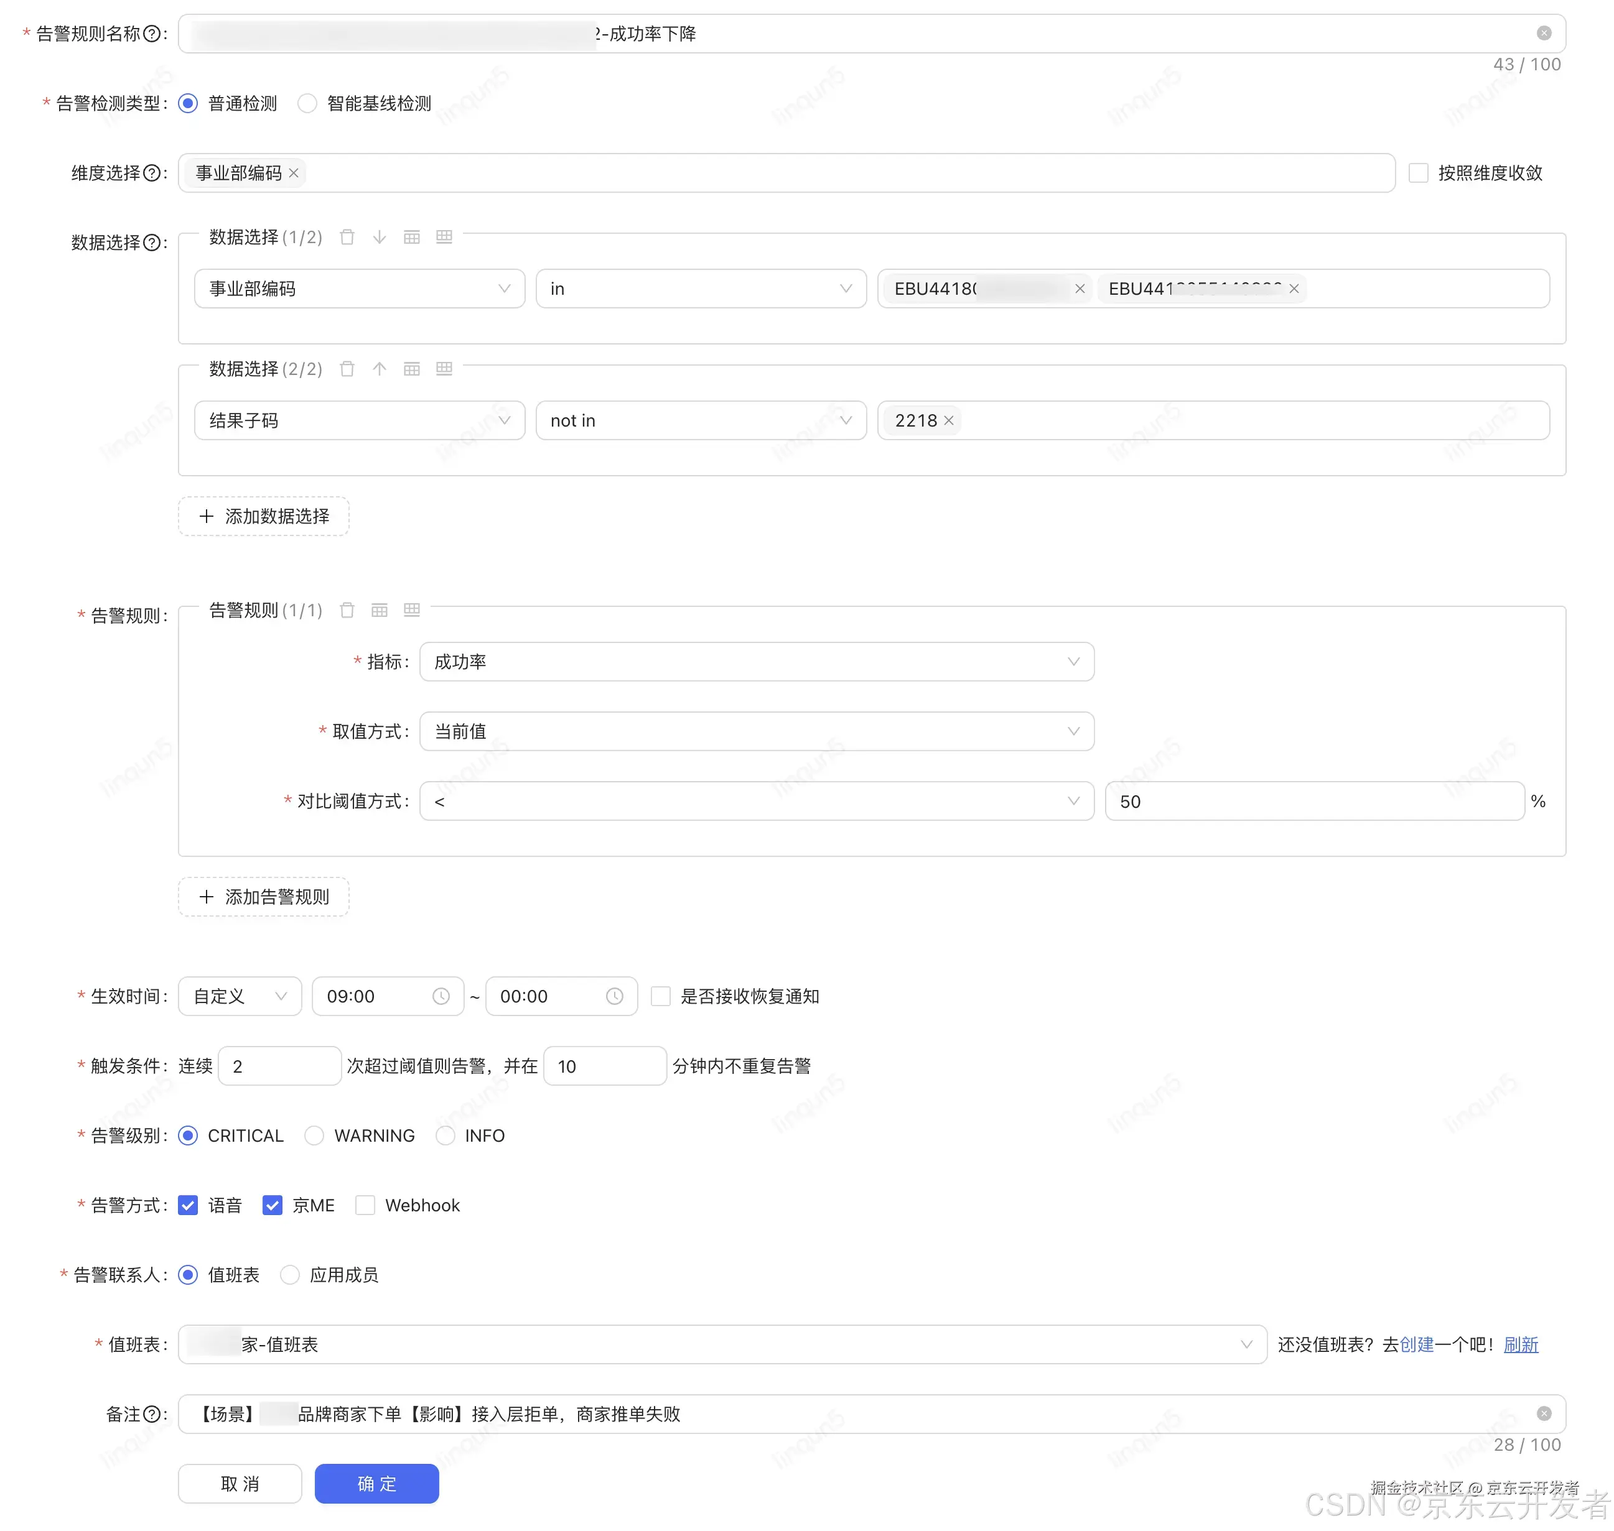Viewport: 1614px width, 1531px height.
Task: Open the 告警规则名称 help tooltip
Action: (x=152, y=34)
